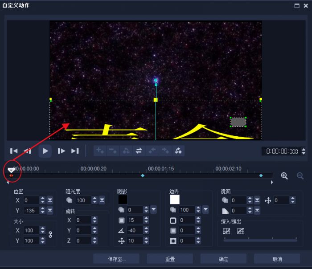Open the shadow opacity dropdown
Image resolution: width=312 pixels, height=269 pixels.
tap(154, 210)
